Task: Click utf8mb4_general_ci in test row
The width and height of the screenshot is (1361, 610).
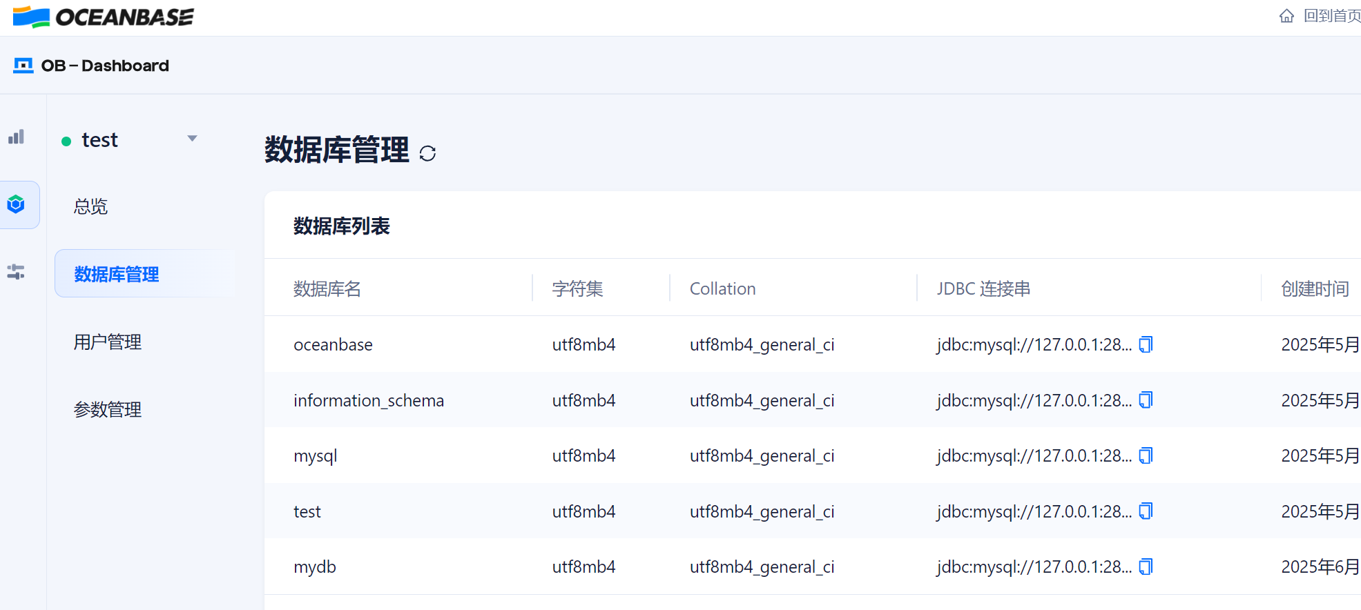Action: pyautogui.click(x=762, y=511)
